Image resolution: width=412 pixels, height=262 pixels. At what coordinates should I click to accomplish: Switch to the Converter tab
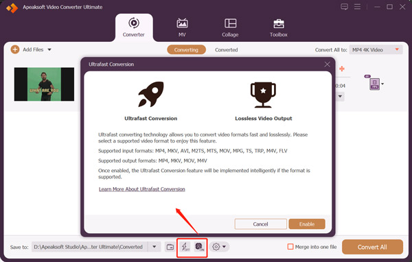(x=134, y=27)
